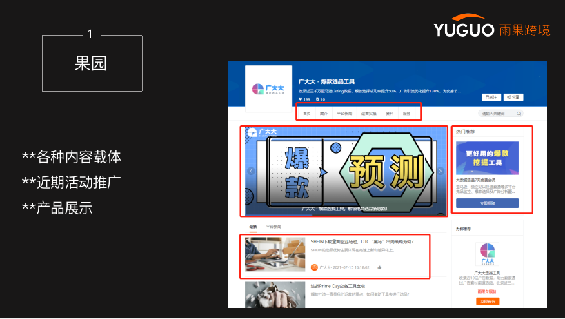Click the 已关注 follow button

coord(490,97)
